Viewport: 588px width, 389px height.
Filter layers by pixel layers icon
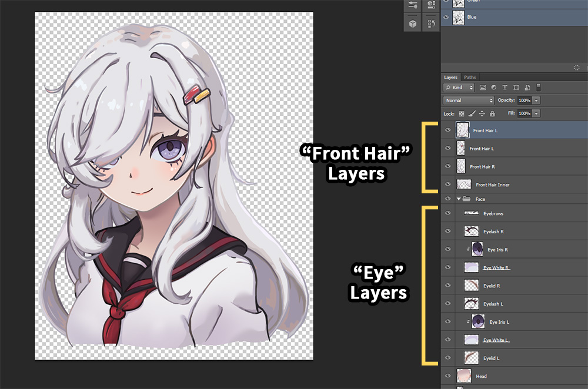click(x=483, y=88)
